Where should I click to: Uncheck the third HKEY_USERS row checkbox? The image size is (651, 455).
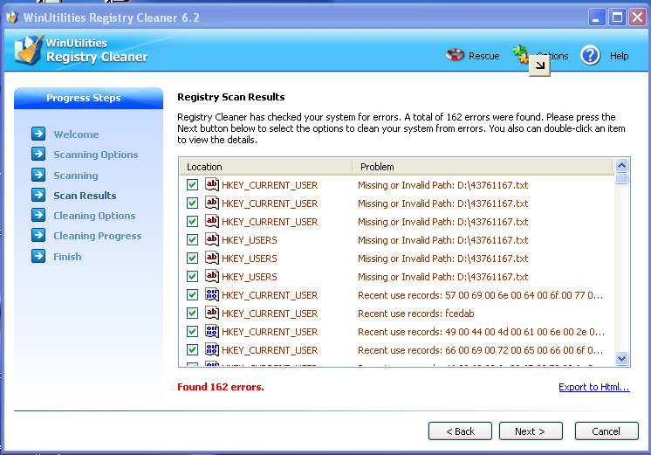[x=192, y=276]
